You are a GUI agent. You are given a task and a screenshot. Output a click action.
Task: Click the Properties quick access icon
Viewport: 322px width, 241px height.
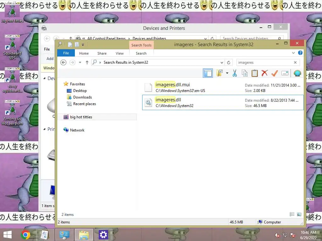point(70,45)
